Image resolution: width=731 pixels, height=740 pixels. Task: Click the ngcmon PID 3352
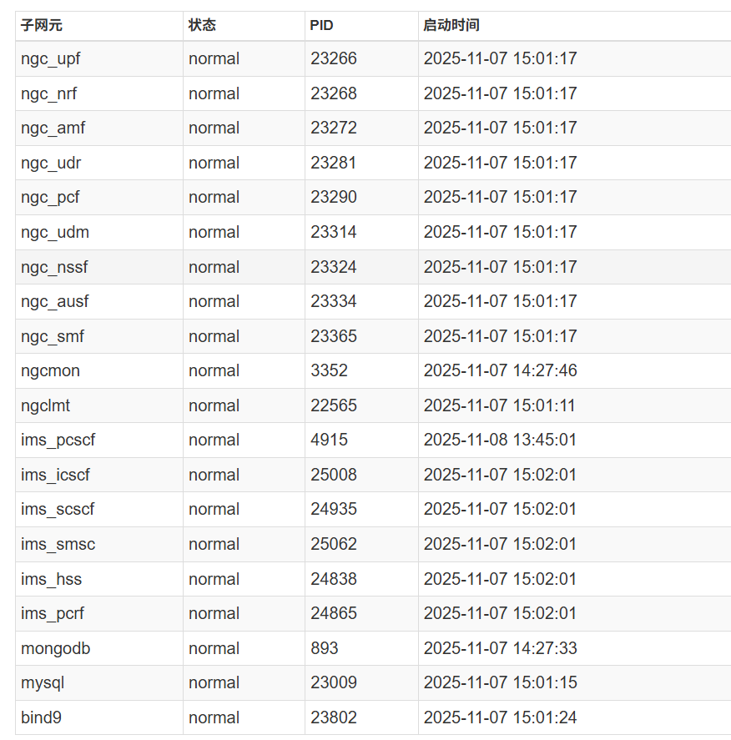(x=330, y=370)
